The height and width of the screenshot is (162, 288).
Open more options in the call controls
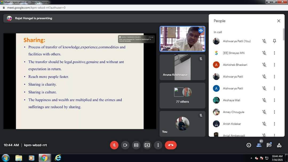click(158, 145)
